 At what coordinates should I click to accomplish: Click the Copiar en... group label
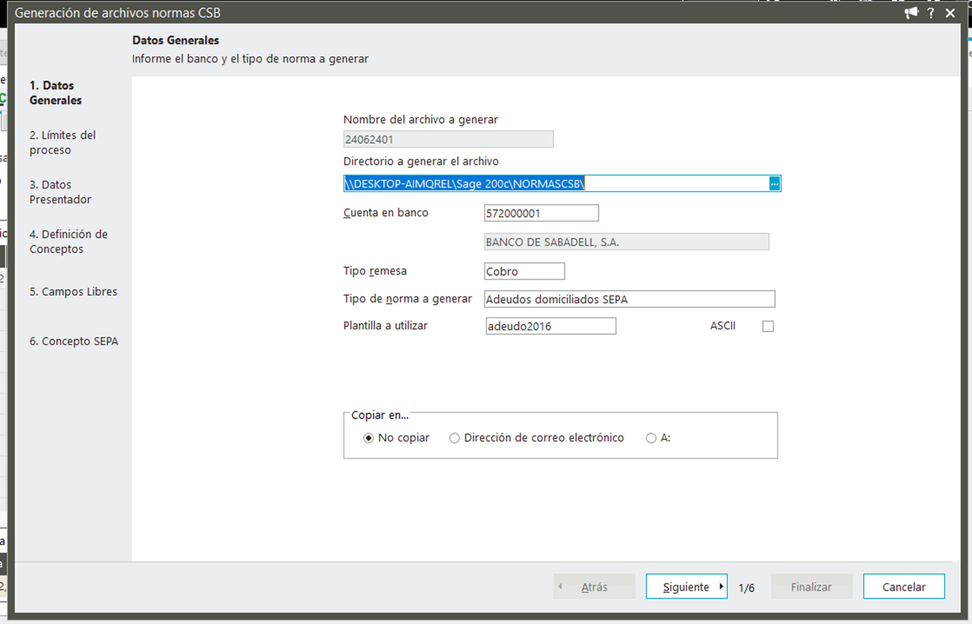point(379,415)
